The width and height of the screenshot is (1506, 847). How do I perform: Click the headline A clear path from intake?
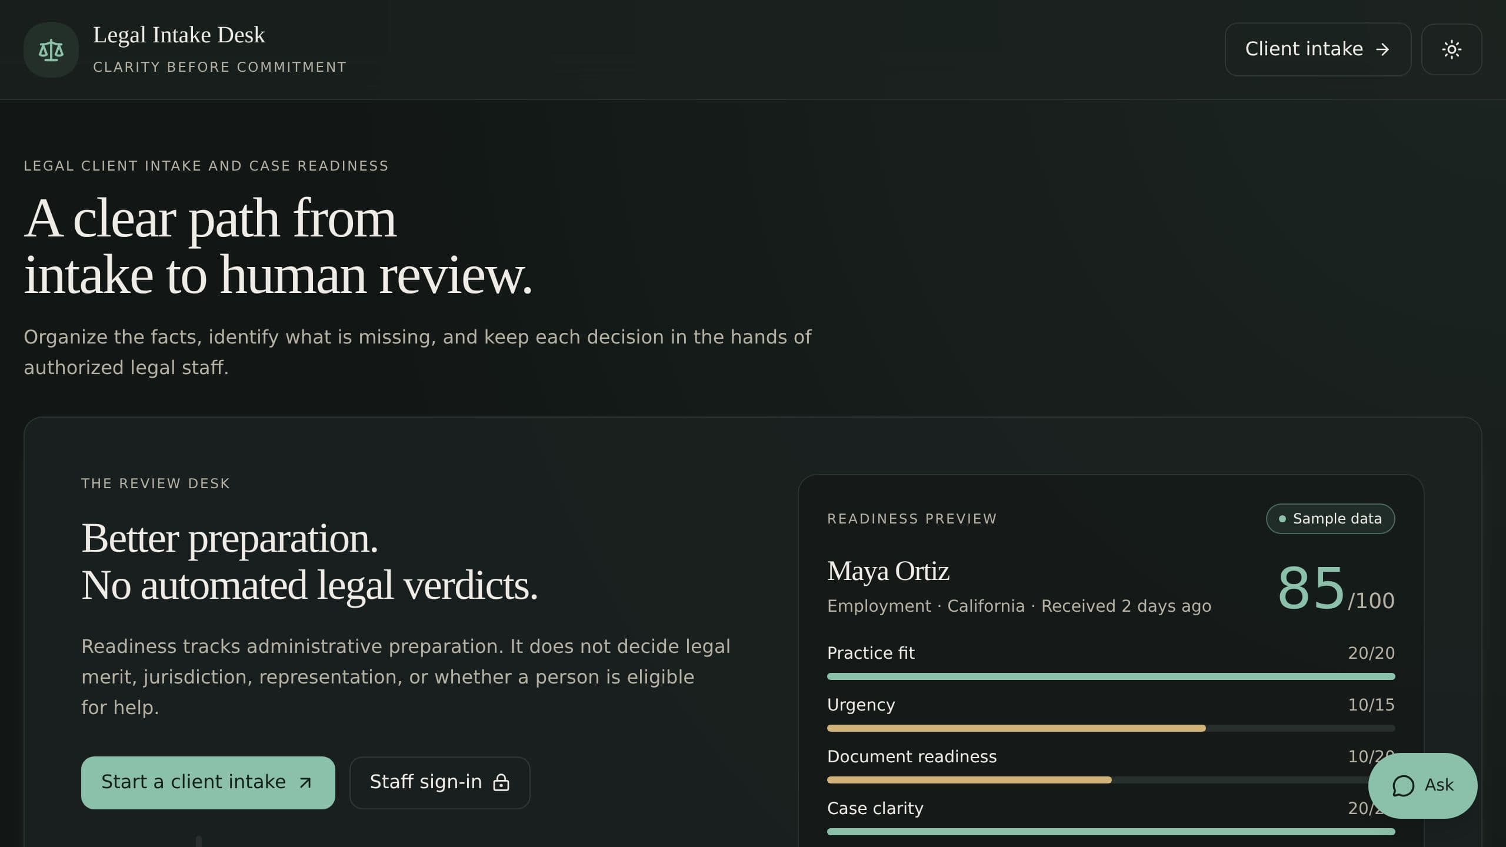278,246
